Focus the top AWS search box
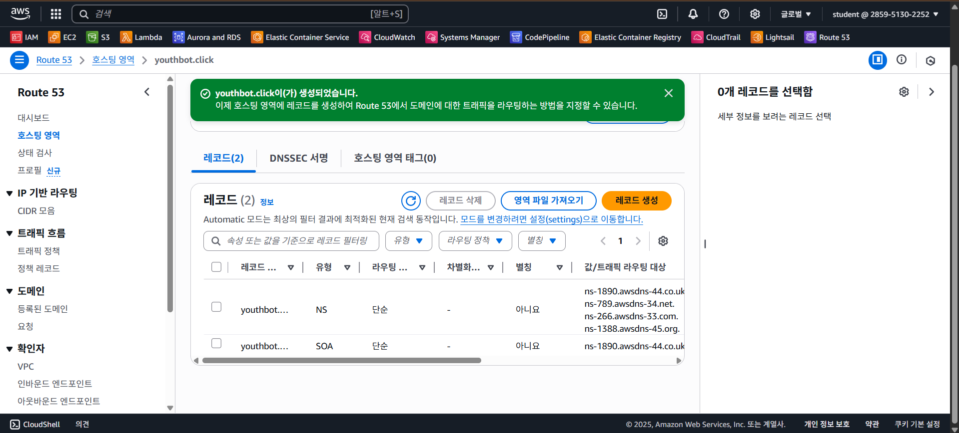 click(240, 14)
